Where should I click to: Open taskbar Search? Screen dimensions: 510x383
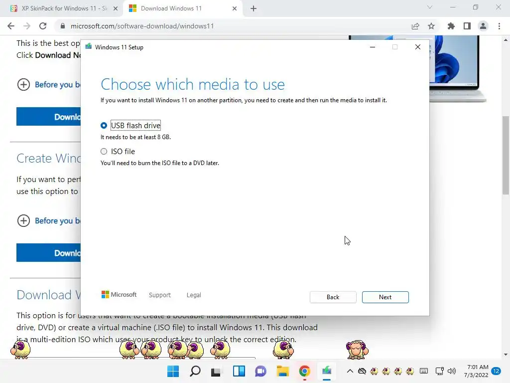195,371
